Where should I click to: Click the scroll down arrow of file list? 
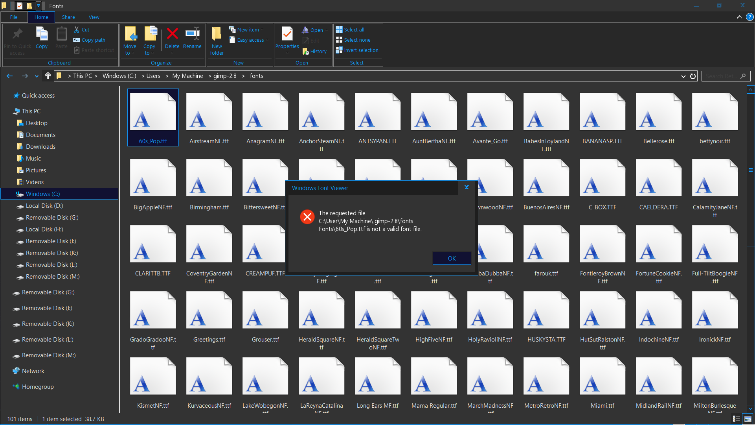[750, 408]
